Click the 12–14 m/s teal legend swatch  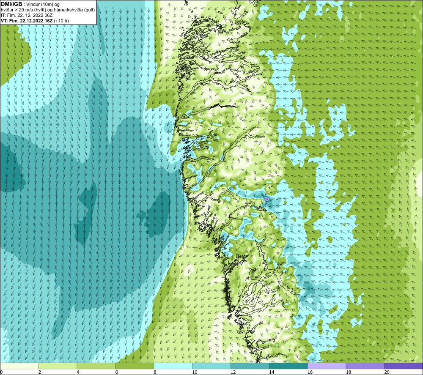coord(250,366)
